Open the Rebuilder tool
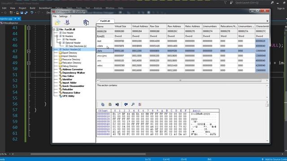The image size is (287, 161). click(x=68, y=89)
